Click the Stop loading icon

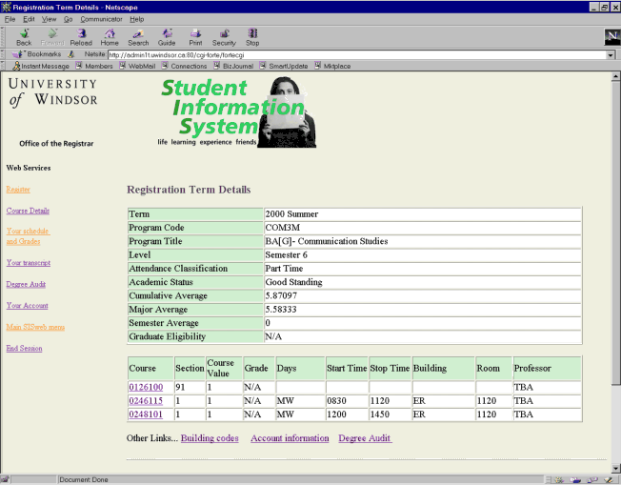[x=252, y=36]
